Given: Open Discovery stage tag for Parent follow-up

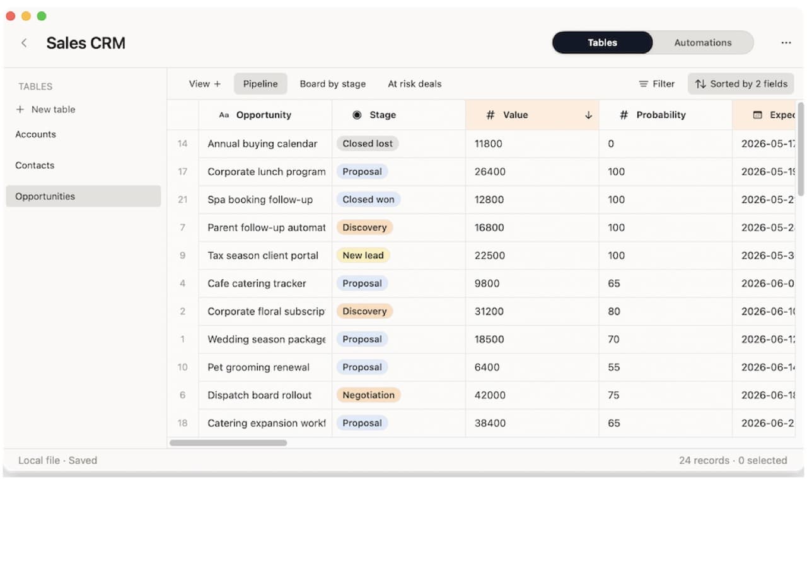Looking at the screenshot, I should (x=364, y=228).
